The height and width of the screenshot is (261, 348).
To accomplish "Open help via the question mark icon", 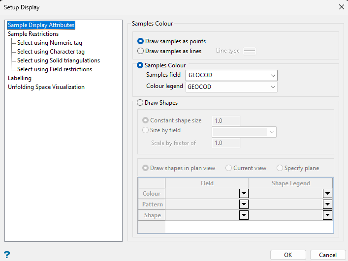I will tap(7, 254).
